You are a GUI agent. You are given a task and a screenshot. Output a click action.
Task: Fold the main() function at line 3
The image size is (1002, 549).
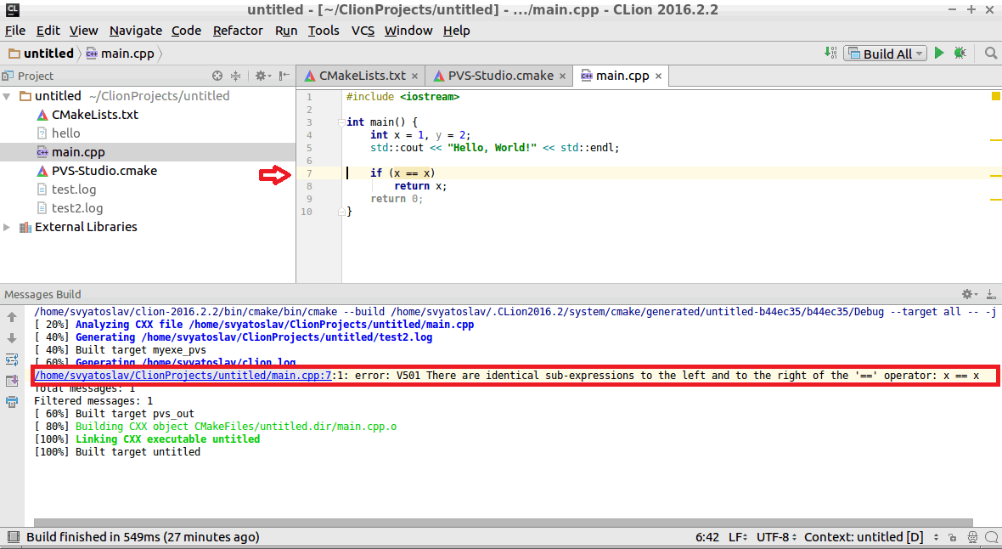click(341, 122)
